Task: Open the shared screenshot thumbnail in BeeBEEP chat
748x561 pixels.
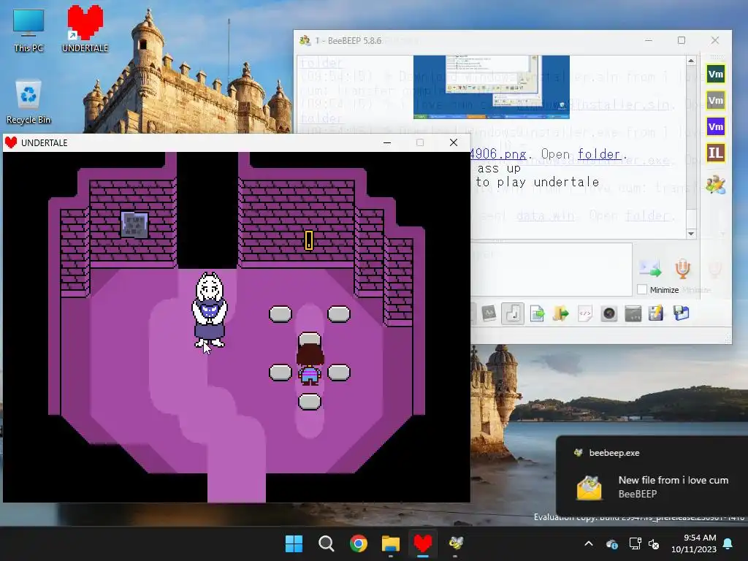Action: (492, 87)
